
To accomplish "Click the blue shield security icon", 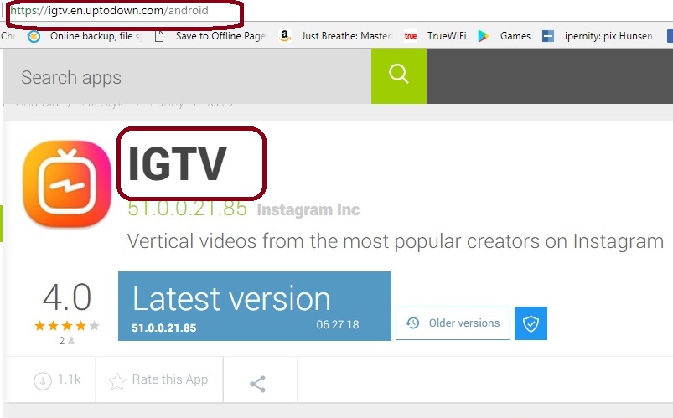I will (x=531, y=323).
